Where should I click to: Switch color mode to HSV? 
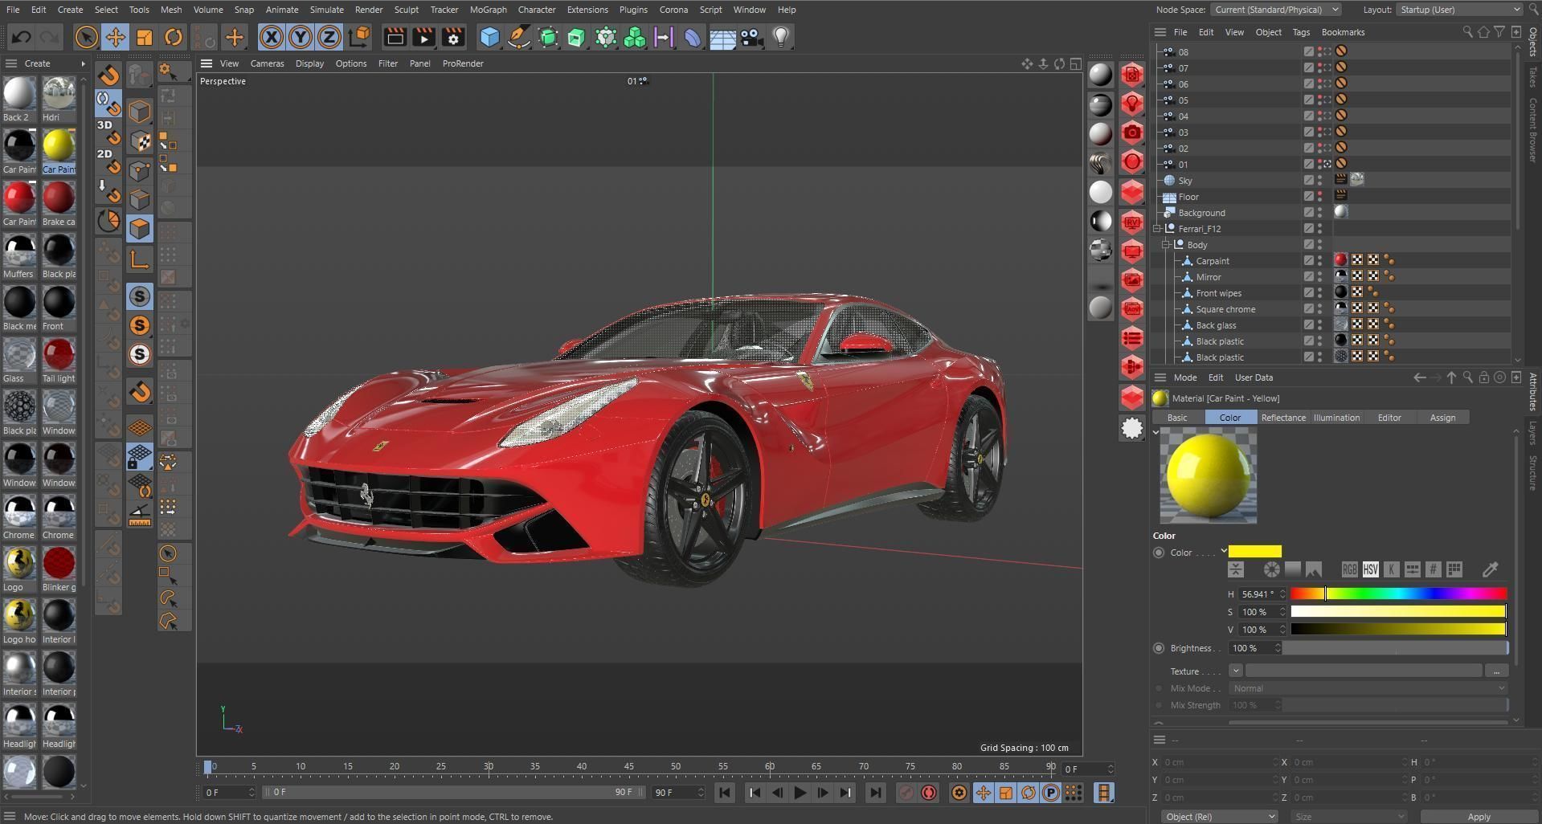(x=1370, y=569)
